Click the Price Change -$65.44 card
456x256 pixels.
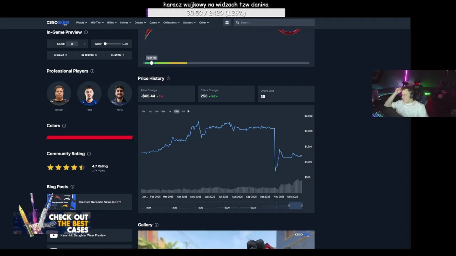point(166,94)
